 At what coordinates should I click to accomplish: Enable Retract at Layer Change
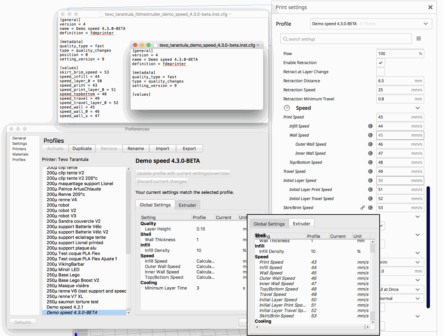(381, 71)
